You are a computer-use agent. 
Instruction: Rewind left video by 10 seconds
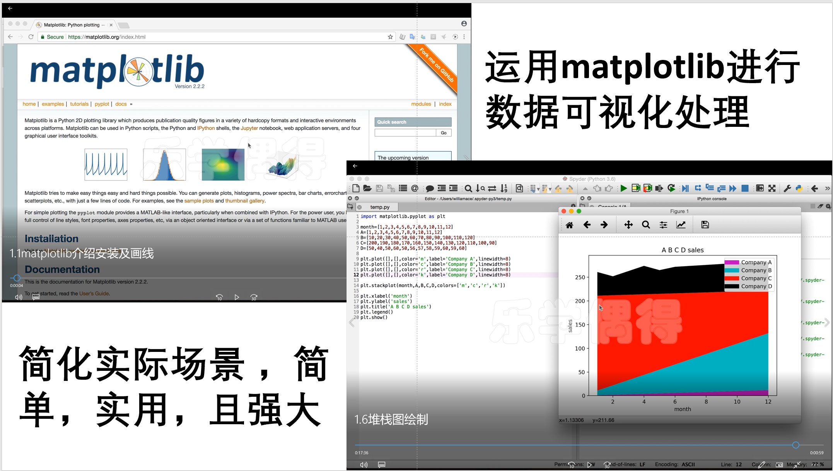[219, 297]
